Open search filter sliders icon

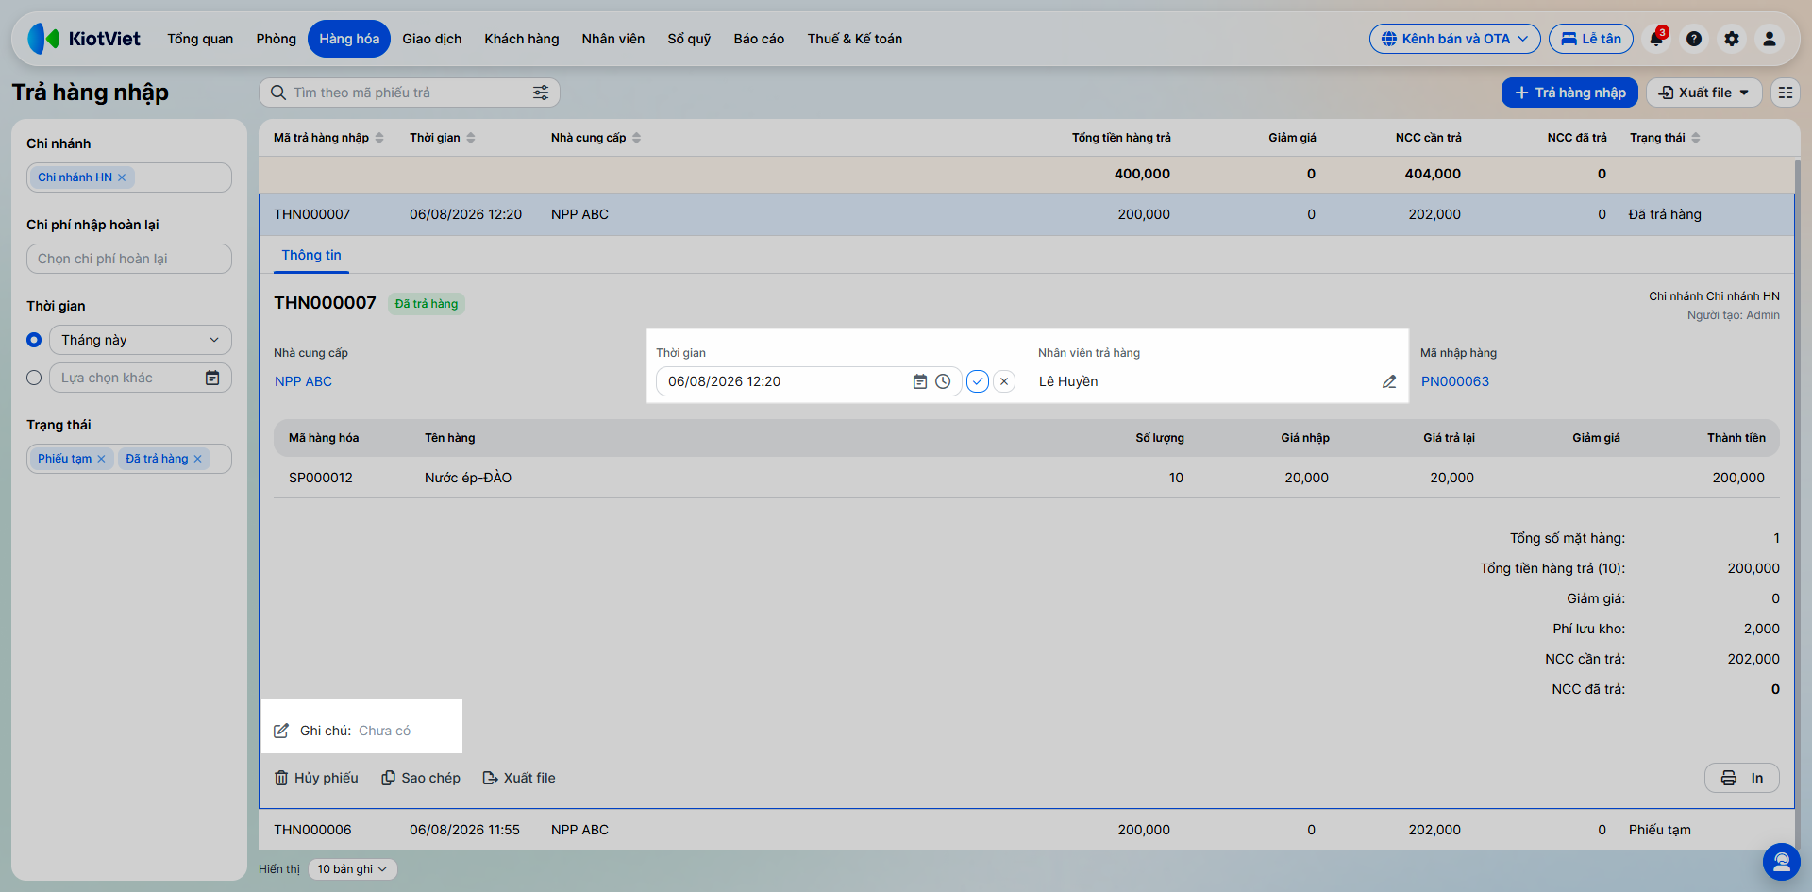tap(541, 93)
